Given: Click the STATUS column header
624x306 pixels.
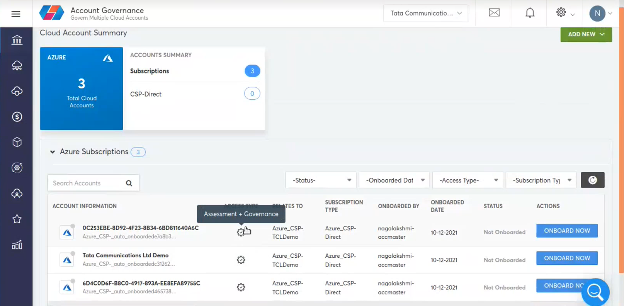Looking at the screenshot, I should (x=493, y=206).
